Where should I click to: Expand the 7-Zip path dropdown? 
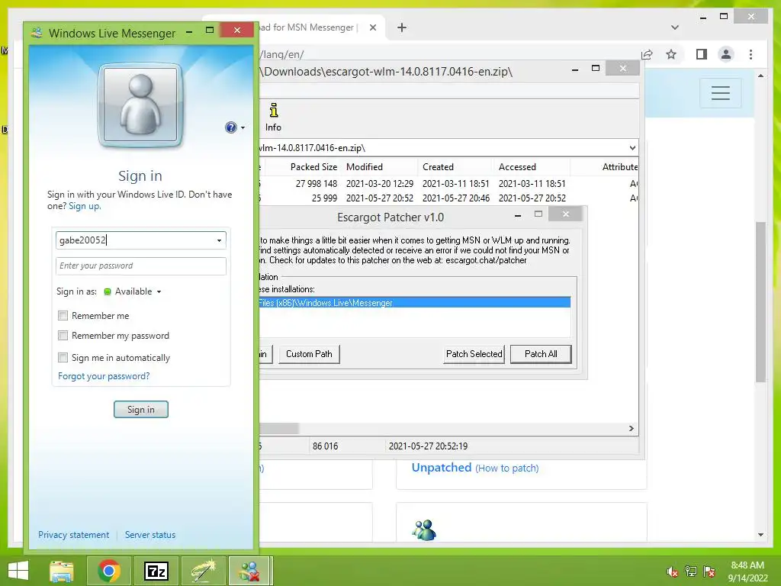click(x=632, y=148)
